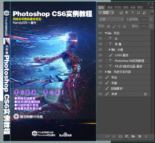Switch to the 历史记录 tab
Viewport: 155px width, 143px height.
(x=118, y=8)
